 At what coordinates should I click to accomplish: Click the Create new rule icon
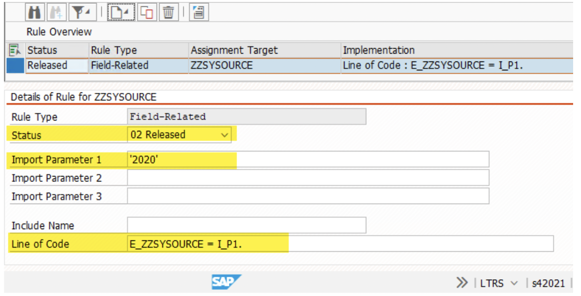pyautogui.click(x=121, y=12)
